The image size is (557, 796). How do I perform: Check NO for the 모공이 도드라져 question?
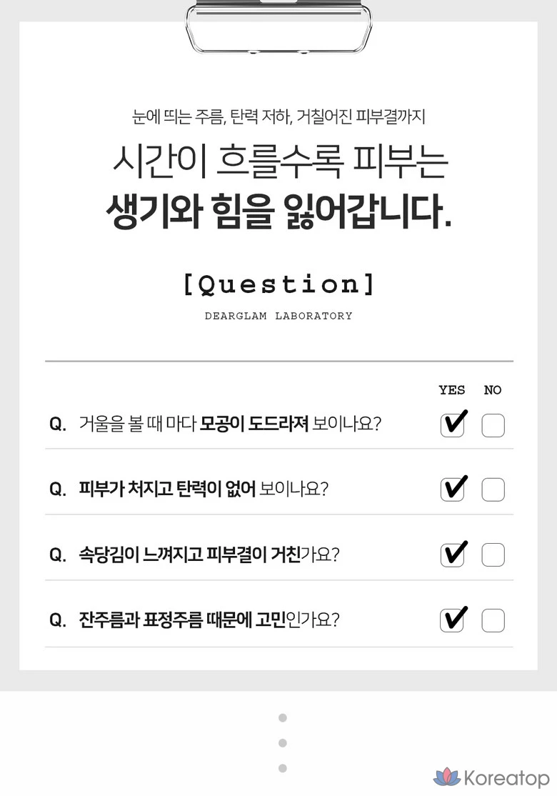pos(493,425)
